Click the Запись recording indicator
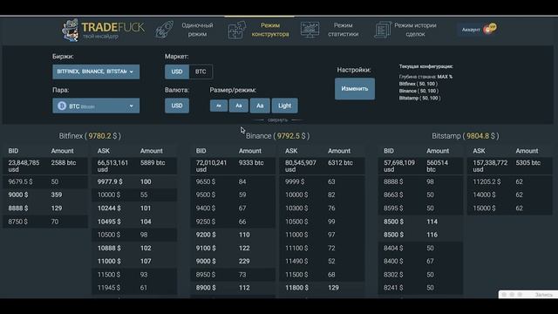 click(528, 295)
